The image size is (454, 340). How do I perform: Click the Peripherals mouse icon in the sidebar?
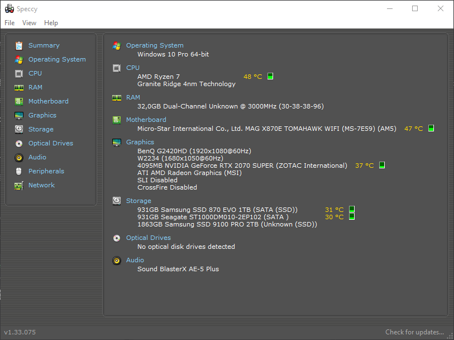19,171
